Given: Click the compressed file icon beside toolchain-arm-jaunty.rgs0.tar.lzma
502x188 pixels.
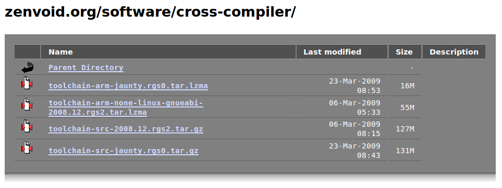Looking at the screenshot, I should (27, 83).
